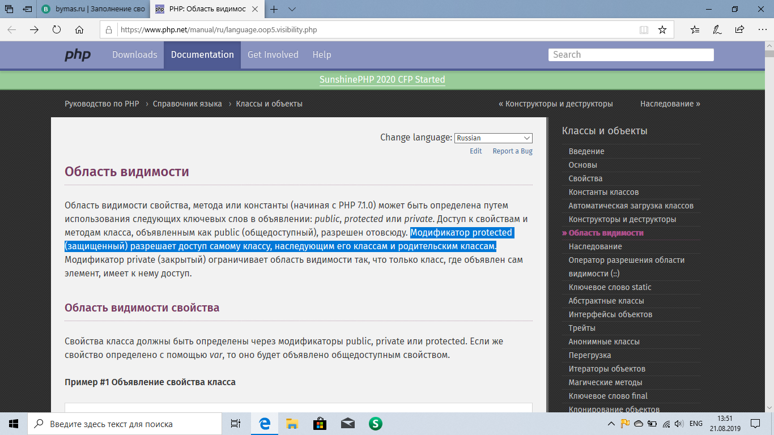
Task: Show hidden system tray icons
Action: (611, 424)
